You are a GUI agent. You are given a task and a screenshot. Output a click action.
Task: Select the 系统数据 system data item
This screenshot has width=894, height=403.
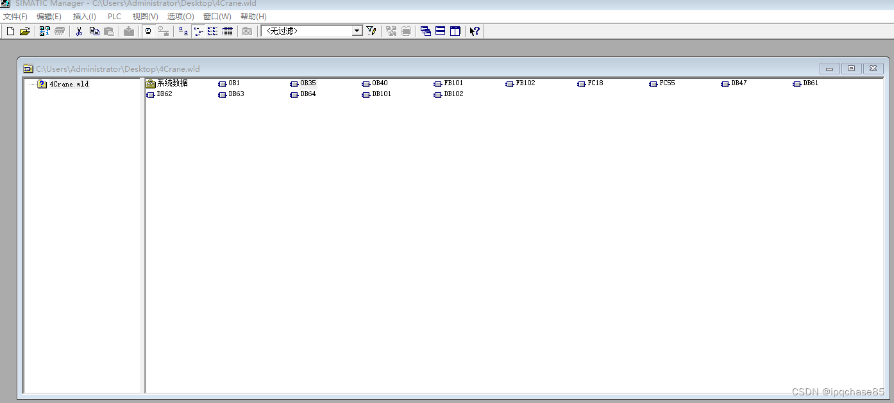click(167, 83)
